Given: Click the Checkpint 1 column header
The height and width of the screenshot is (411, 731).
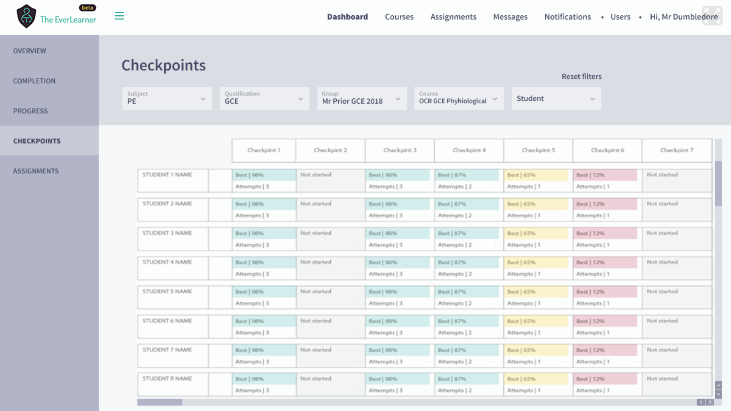Looking at the screenshot, I should (264, 150).
